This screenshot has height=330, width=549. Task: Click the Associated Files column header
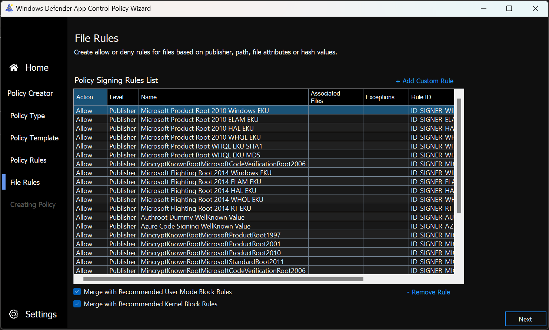[x=336, y=97]
